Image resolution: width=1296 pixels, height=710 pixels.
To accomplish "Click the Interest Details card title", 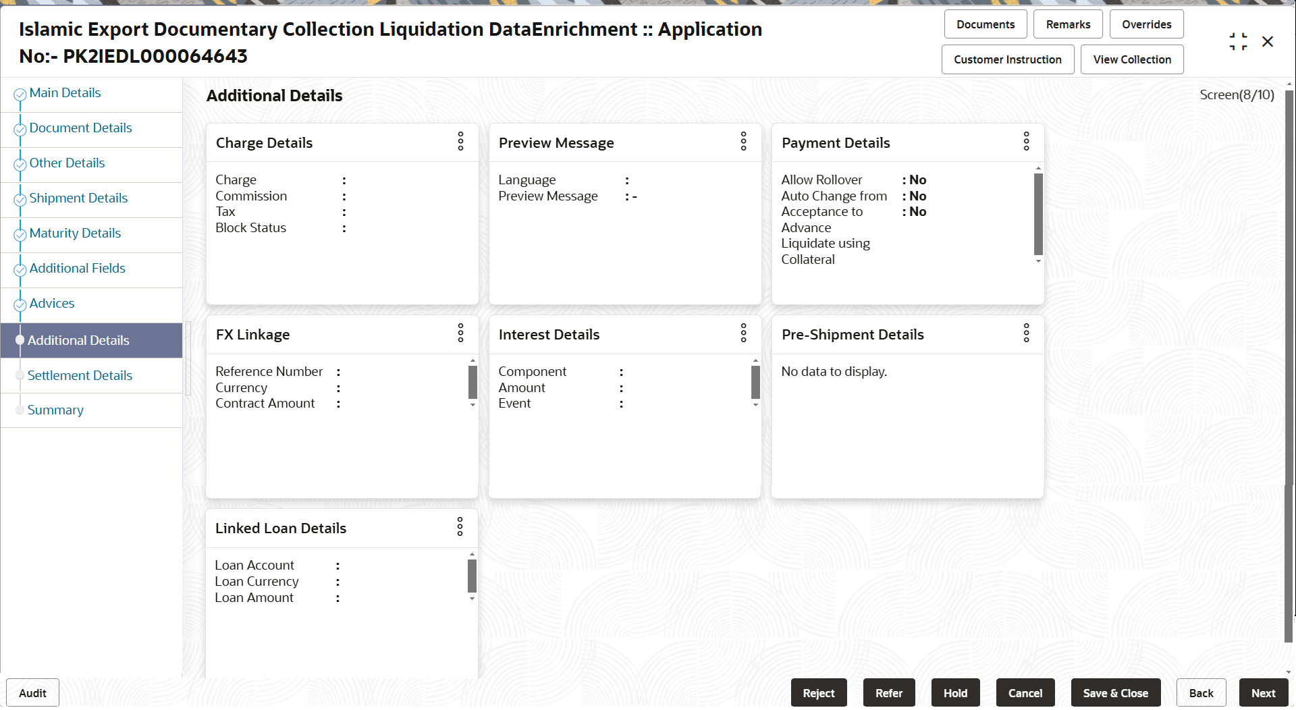I will tap(549, 335).
